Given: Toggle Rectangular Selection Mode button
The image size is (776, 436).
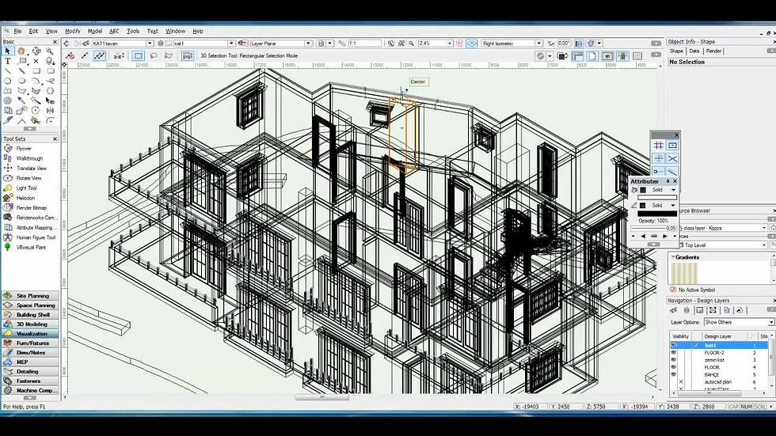Looking at the screenshot, I should pos(138,56).
